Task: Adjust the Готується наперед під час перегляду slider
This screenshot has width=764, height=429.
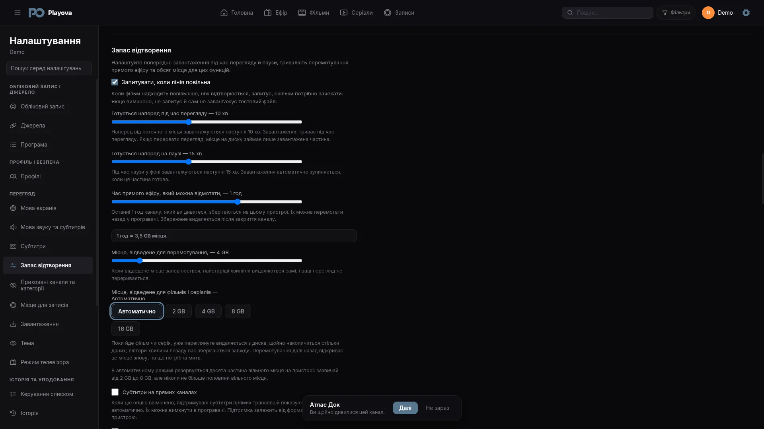Action: [x=207, y=122]
